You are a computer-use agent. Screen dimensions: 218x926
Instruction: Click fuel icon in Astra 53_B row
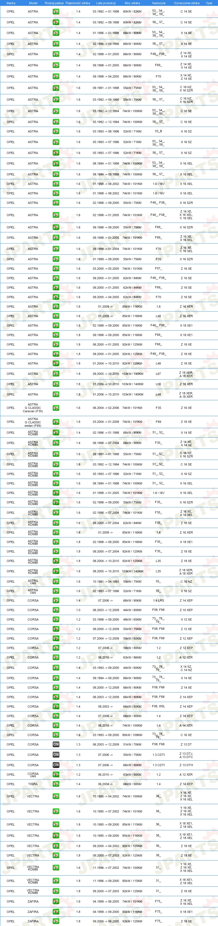pos(56,131)
